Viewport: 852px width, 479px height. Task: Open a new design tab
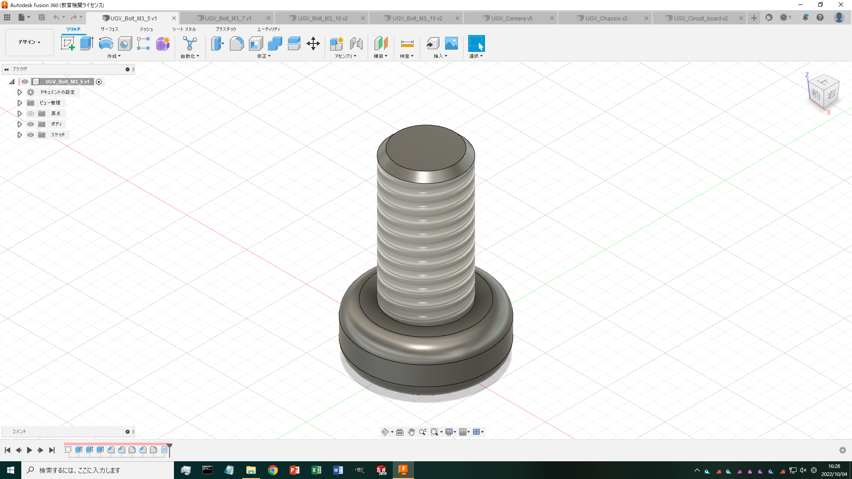(x=754, y=18)
